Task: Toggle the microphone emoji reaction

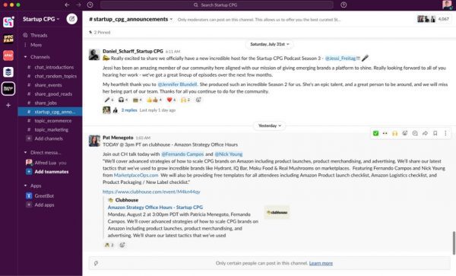Action: (109, 100)
